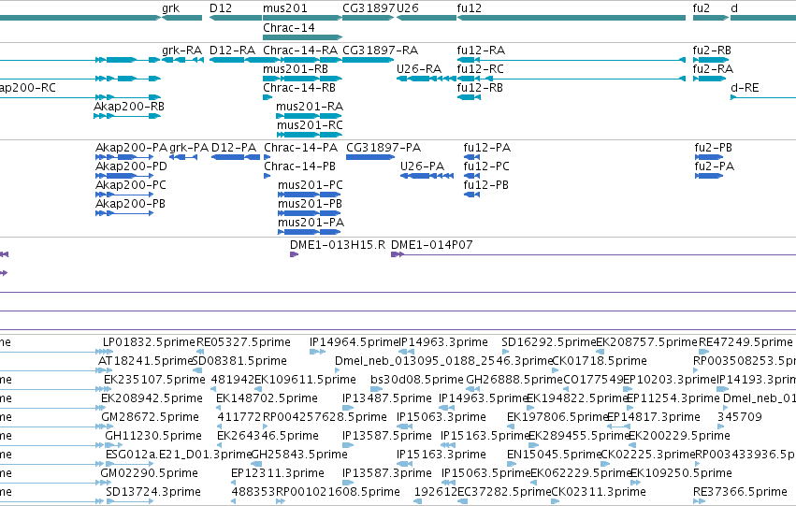Click the IP14964.5prime EST label

[354, 342]
